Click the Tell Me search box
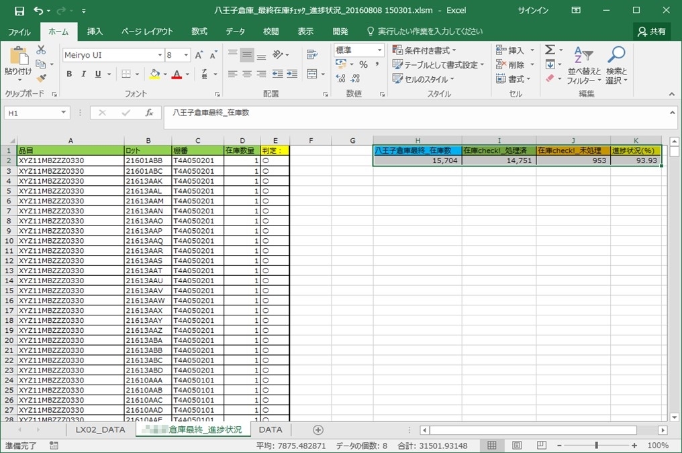Viewport: 682px width, 453px height. [x=426, y=32]
